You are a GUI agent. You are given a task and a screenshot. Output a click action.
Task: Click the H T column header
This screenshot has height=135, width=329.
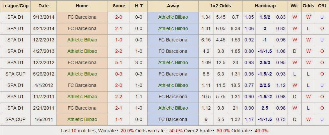coord(139,6)
